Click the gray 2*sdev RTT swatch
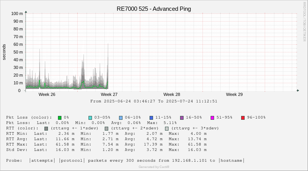 coord(106,128)
